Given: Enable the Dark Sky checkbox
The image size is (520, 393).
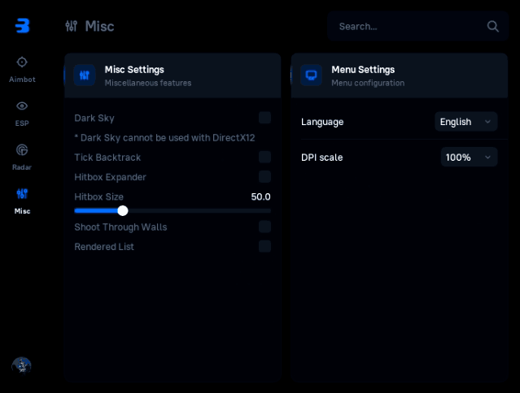Looking at the screenshot, I should tap(264, 118).
